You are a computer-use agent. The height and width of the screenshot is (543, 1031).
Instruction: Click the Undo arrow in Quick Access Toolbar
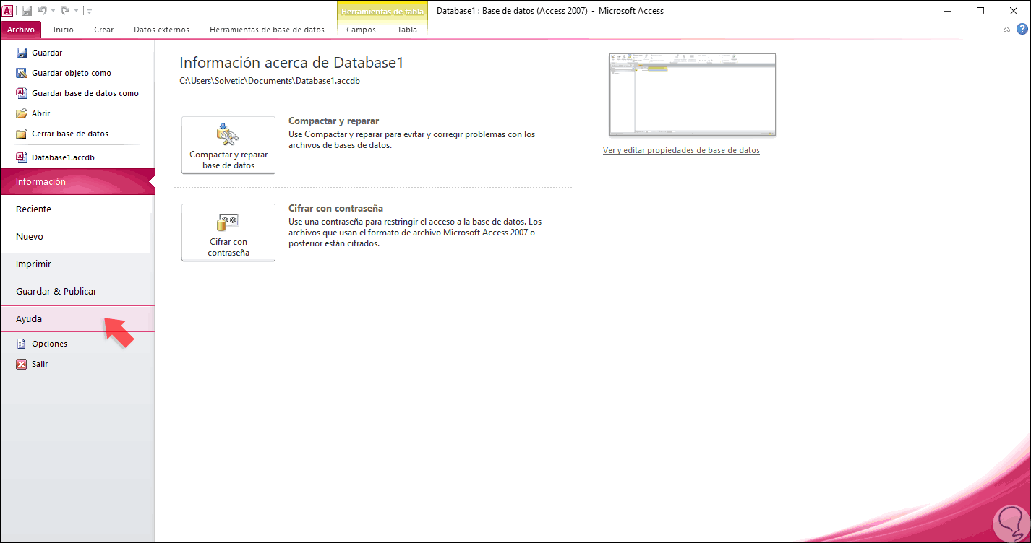43,11
